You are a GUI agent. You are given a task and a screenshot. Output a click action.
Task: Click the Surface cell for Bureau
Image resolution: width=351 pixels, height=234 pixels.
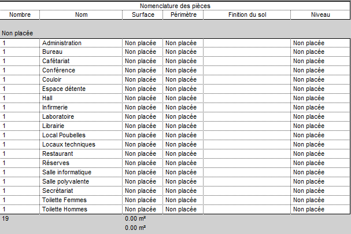pos(141,52)
